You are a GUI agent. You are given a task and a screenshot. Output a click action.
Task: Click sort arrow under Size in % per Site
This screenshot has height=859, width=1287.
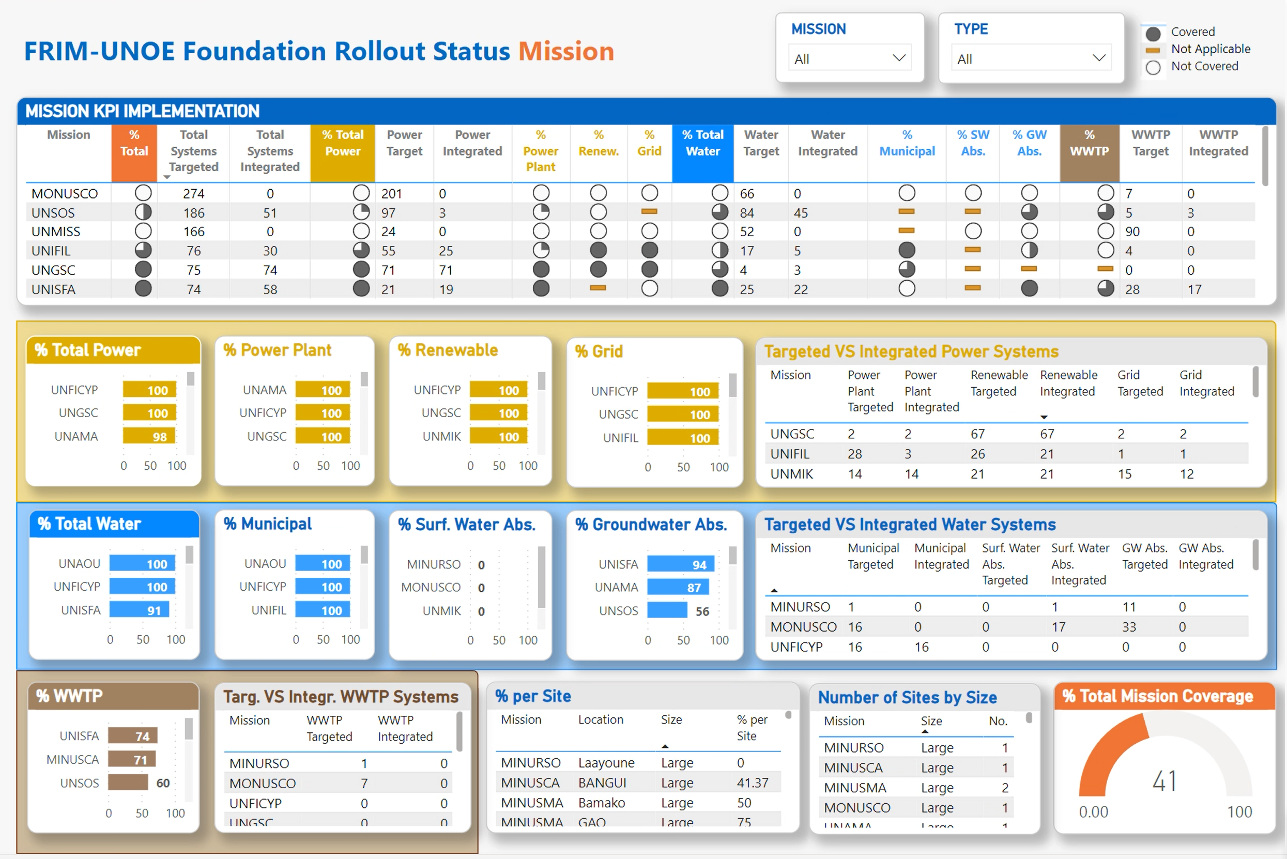(x=665, y=747)
